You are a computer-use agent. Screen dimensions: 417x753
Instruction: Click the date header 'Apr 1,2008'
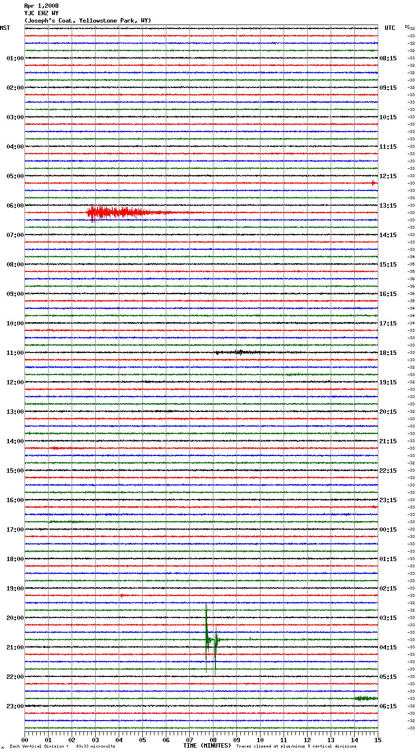(x=41, y=6)
